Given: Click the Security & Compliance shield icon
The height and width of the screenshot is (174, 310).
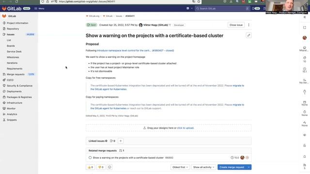Looking at the screenshot, I should [4, 86].
